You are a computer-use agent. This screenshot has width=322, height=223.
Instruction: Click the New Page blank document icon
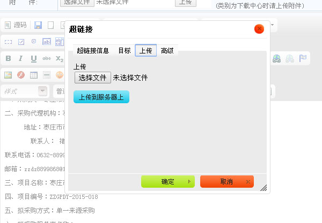50,25
